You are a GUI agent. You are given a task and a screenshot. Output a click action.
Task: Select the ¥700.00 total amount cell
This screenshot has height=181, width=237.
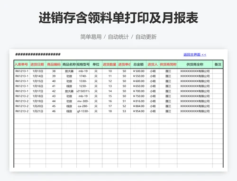click(x=138, y=91)
